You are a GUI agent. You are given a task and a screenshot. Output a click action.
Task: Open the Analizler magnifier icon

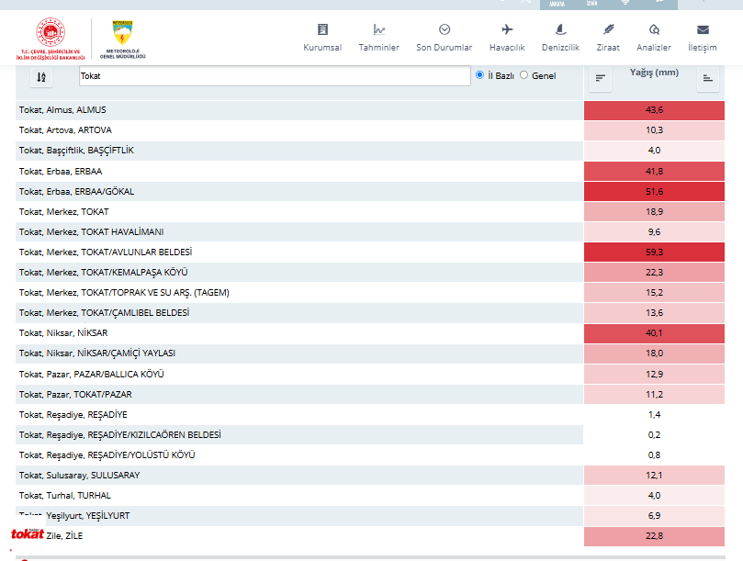point(654,30)
